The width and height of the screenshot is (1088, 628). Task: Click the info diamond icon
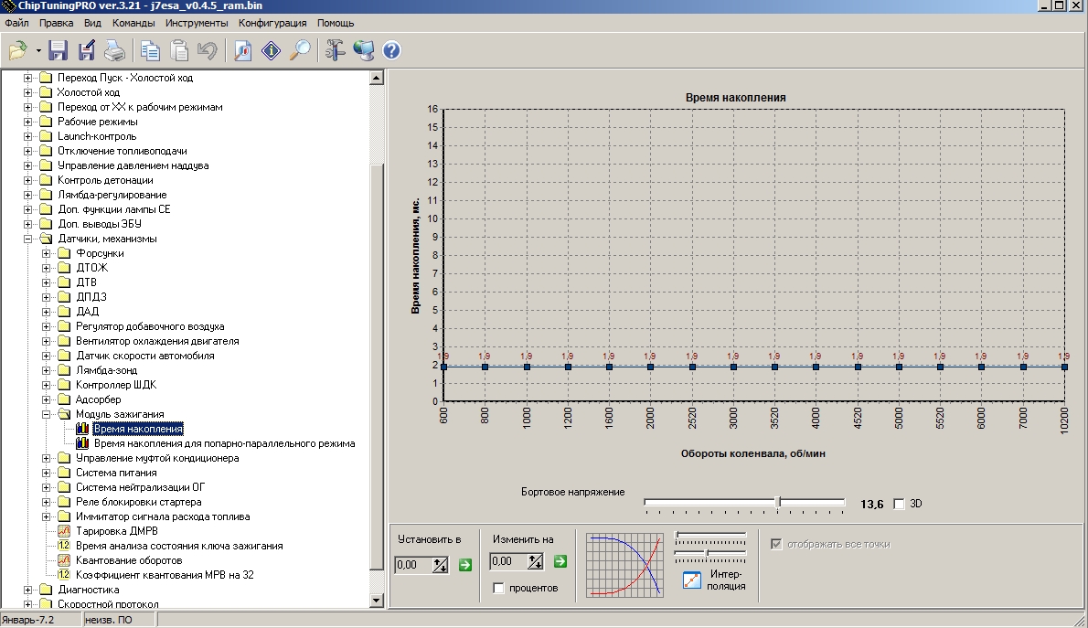[272, 50]
